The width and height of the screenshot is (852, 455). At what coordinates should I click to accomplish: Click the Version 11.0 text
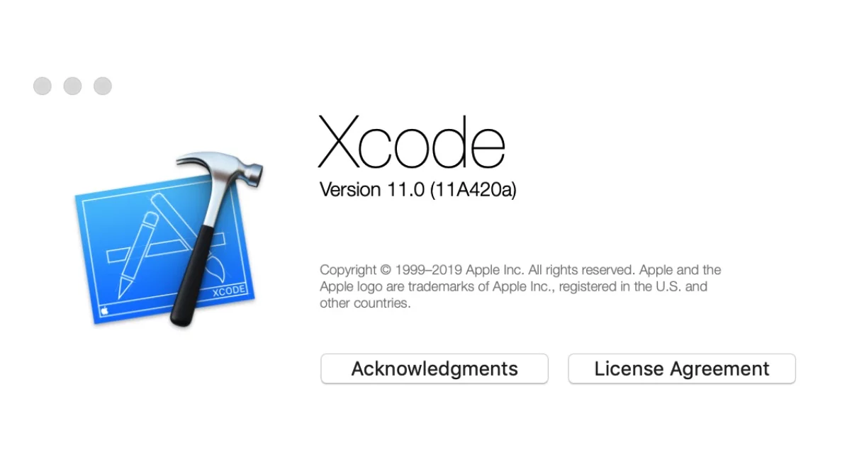pos(372,190)
